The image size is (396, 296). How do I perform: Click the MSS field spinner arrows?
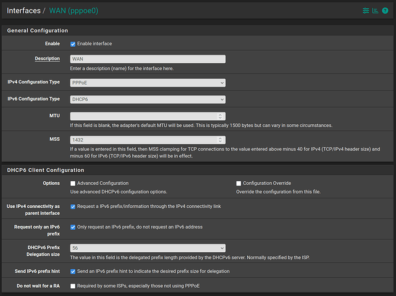click(x=221, y=140)
